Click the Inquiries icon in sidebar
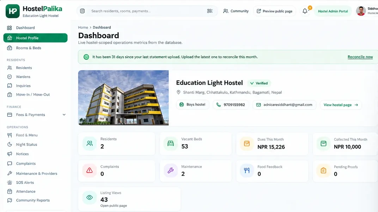Viewport: 378px width, 212px height. (10, 85)
